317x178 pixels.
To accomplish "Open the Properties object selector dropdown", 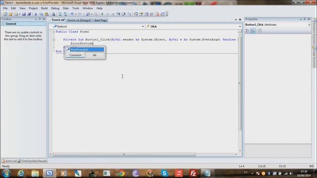I will [x=309, y=25].
